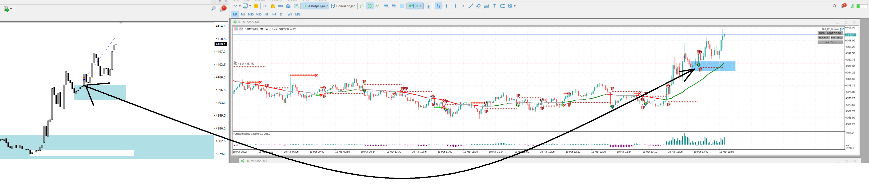This screenshot has width=869, height=190.
Task: Switch to the M15 timeframe
Action: pyautogui.click(x=251, y=14)
